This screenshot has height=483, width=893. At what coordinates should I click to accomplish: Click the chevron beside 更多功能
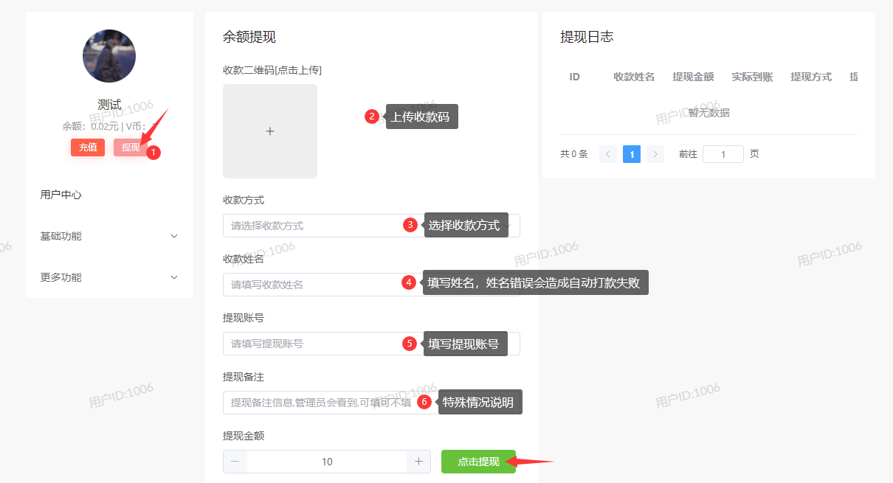174,277
